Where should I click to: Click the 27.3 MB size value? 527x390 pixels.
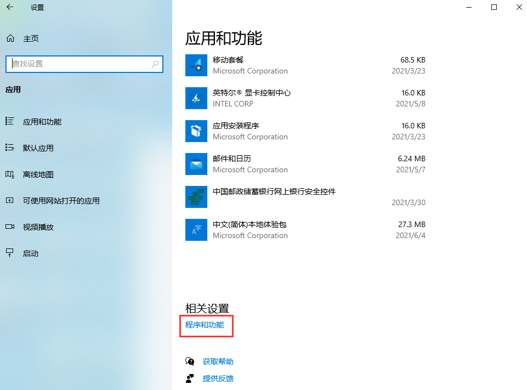(x=412, y=224)
